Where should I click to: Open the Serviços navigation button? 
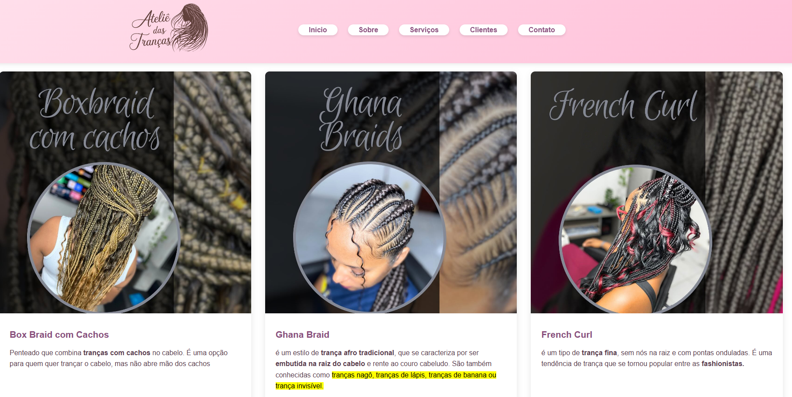point(424,30)
